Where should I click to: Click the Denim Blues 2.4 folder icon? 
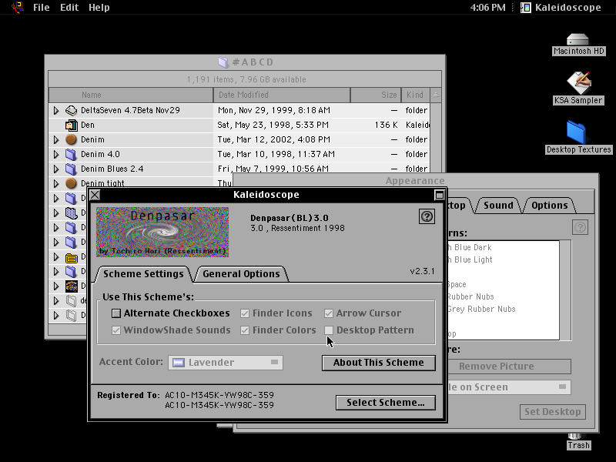click(x=71, y=169)
